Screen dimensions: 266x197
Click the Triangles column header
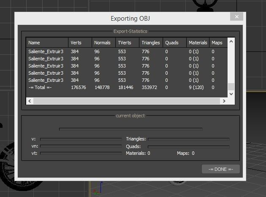[151, 43]
